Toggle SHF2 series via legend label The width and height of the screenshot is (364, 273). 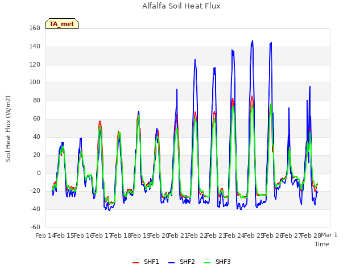[187, 262]
